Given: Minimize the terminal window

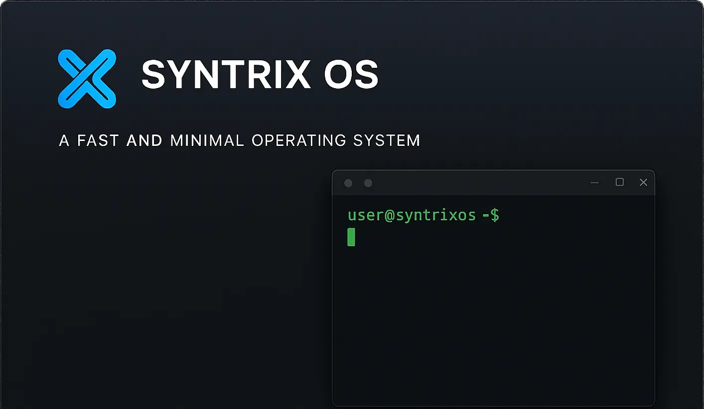Looking at the screenshot, I should 594,183.
